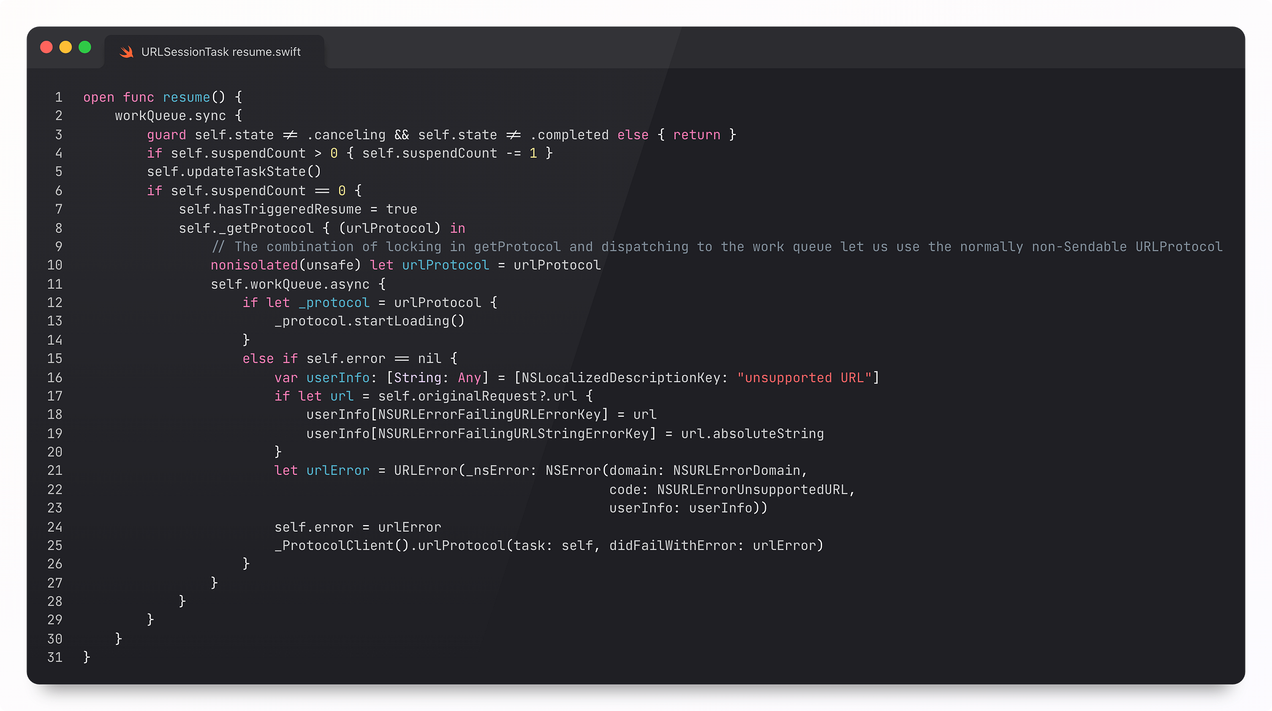Click url.absoluteString on line 19
The image size is (1272, 711).
(752, 434)
